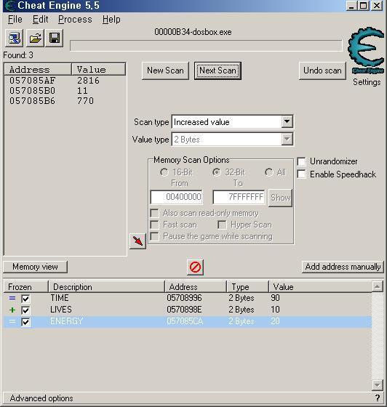This screenshot has width=387, height=407.
Task: Open the Memory view
Action: tap(35, 267)
